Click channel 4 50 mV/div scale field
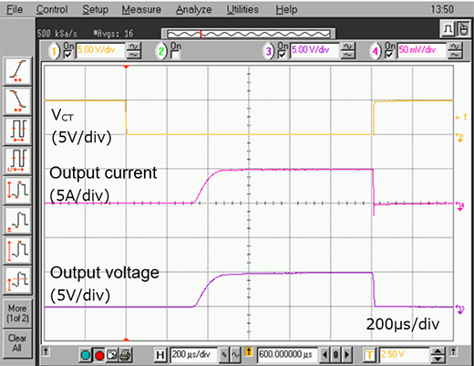Image resolution: width=474 pixels, height=366 pixels. click(421, 50)
